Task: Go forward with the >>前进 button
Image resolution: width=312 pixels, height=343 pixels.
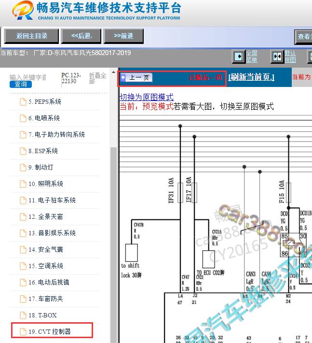Action: click(x=123, y=36)
